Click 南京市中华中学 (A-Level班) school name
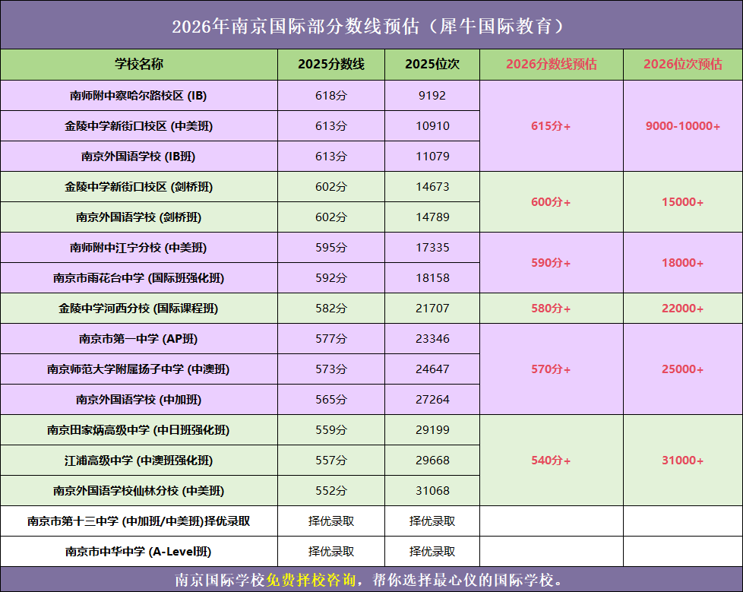Viewport: 743px width, 592px height. coord(138,551)
